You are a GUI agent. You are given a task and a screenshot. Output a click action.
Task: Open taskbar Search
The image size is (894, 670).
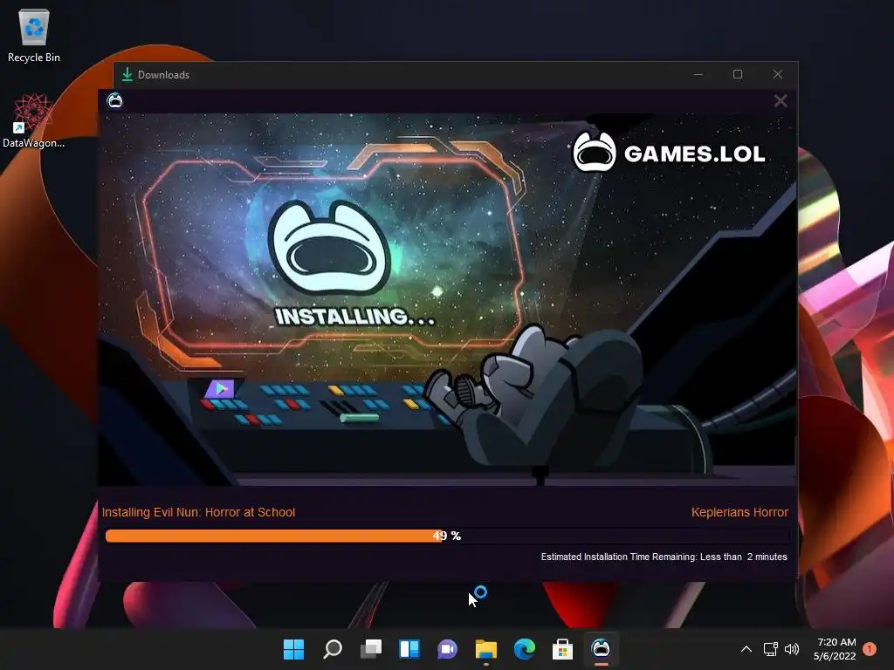pyautogui.click(x=333, y=649)
